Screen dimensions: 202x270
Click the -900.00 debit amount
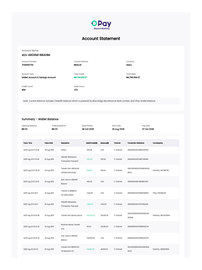point(89,182)
